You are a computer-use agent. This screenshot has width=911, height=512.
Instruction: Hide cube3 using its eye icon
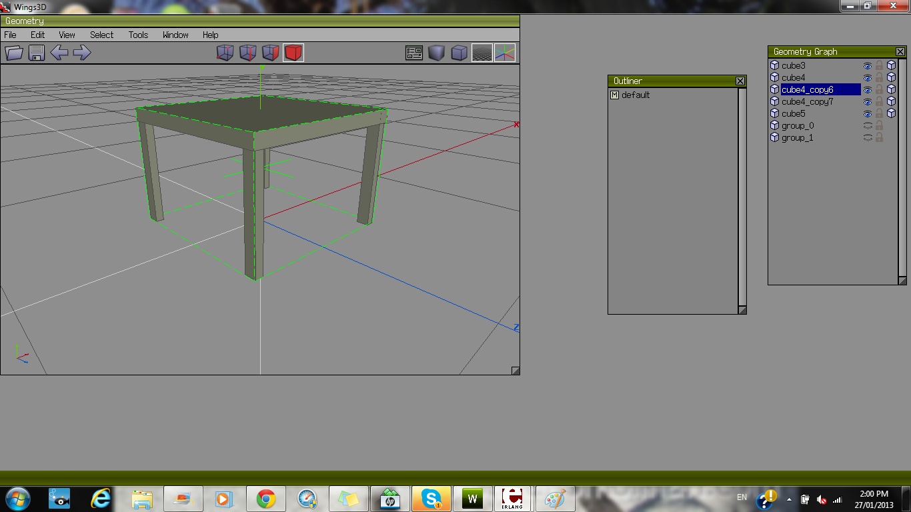tap(868, 66)
